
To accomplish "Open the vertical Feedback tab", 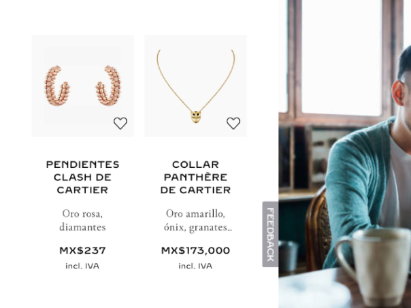I will point(270,235).
